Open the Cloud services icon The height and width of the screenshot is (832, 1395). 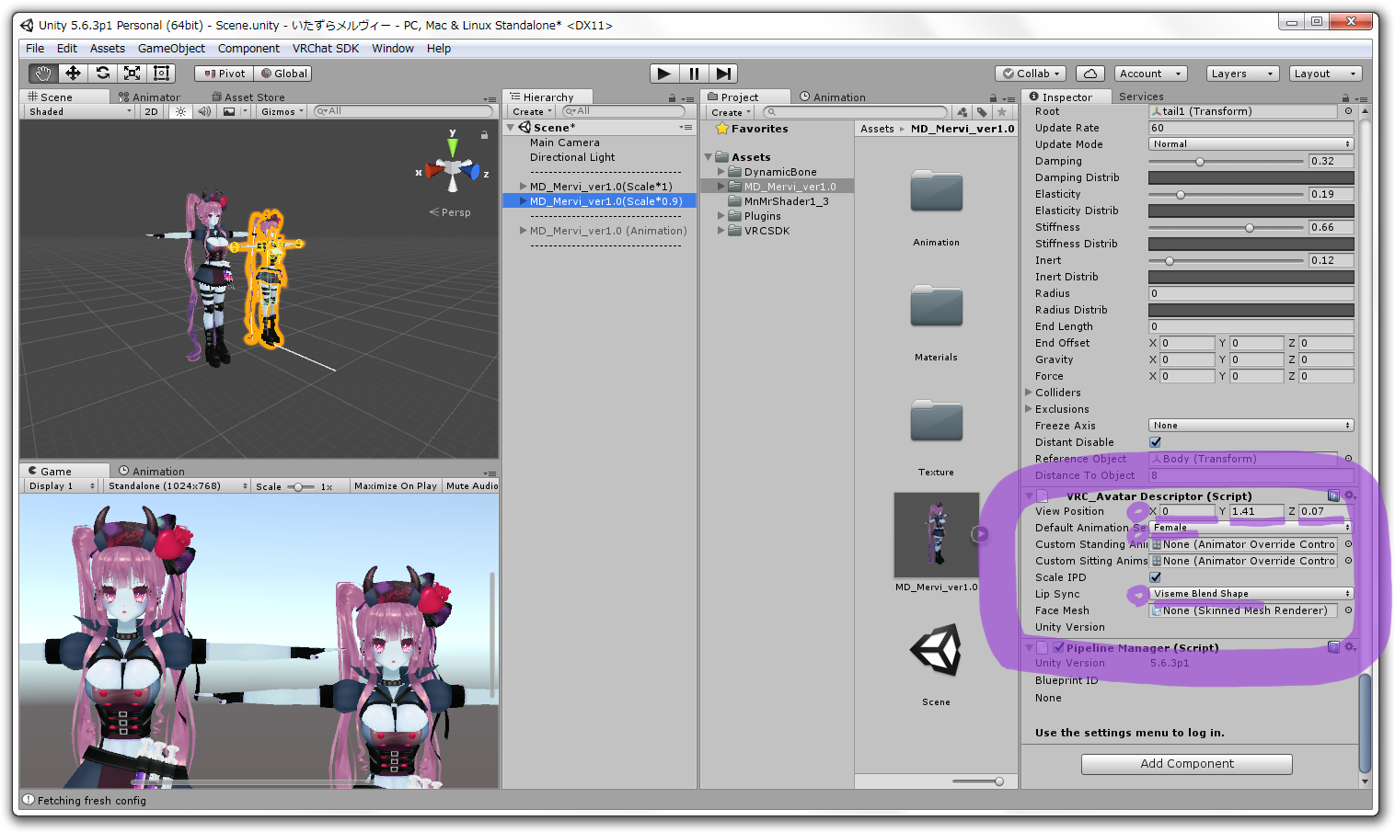tap(1089, 74)
